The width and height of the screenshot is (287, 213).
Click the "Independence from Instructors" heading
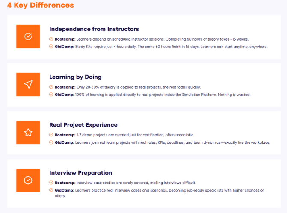[x=94, y=29]
